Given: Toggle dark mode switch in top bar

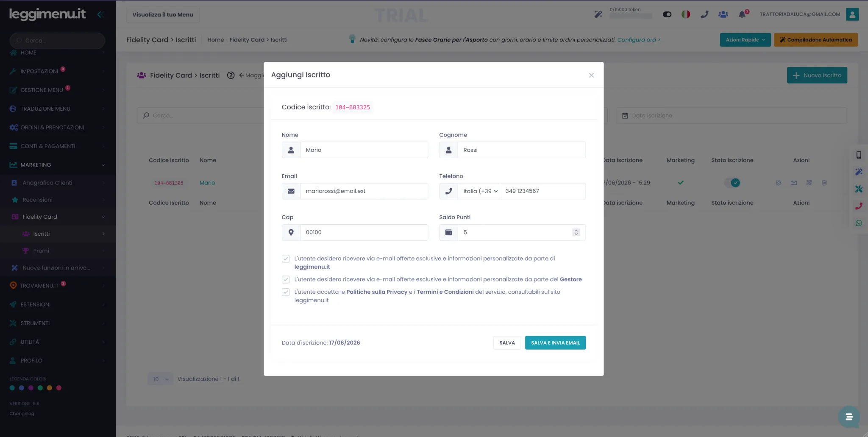Looking at the screenshot, I should click(x=667, y=14).
